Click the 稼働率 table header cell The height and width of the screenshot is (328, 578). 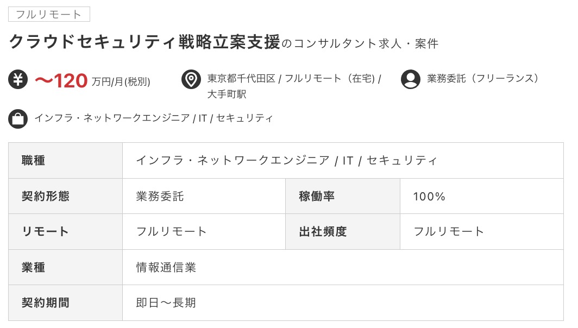point(317,196)
